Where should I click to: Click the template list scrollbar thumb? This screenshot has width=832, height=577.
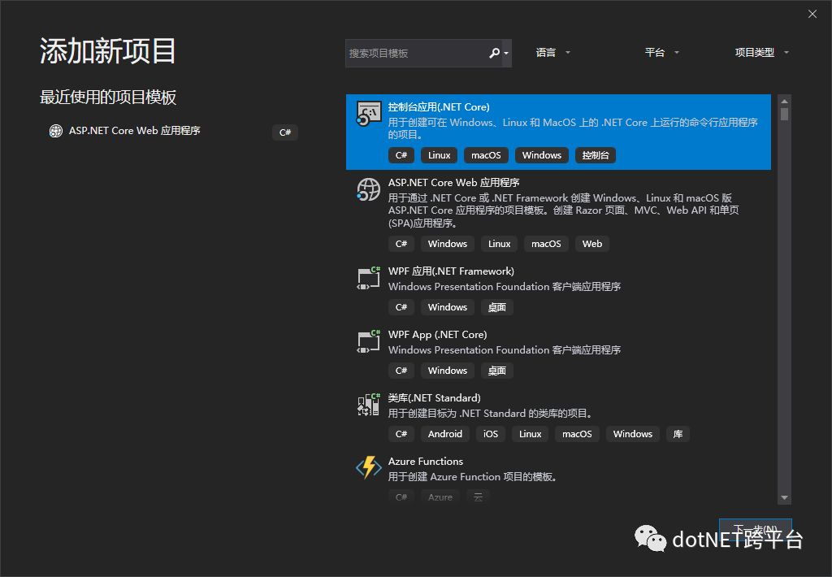tap(784, 114)
